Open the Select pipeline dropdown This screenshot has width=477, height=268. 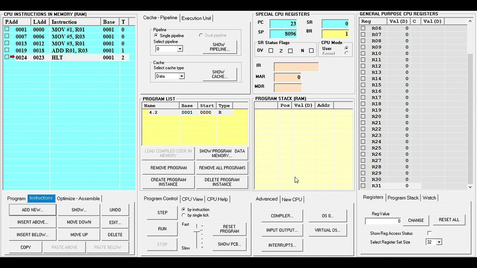pyautogui.click(x=180, y=49)
